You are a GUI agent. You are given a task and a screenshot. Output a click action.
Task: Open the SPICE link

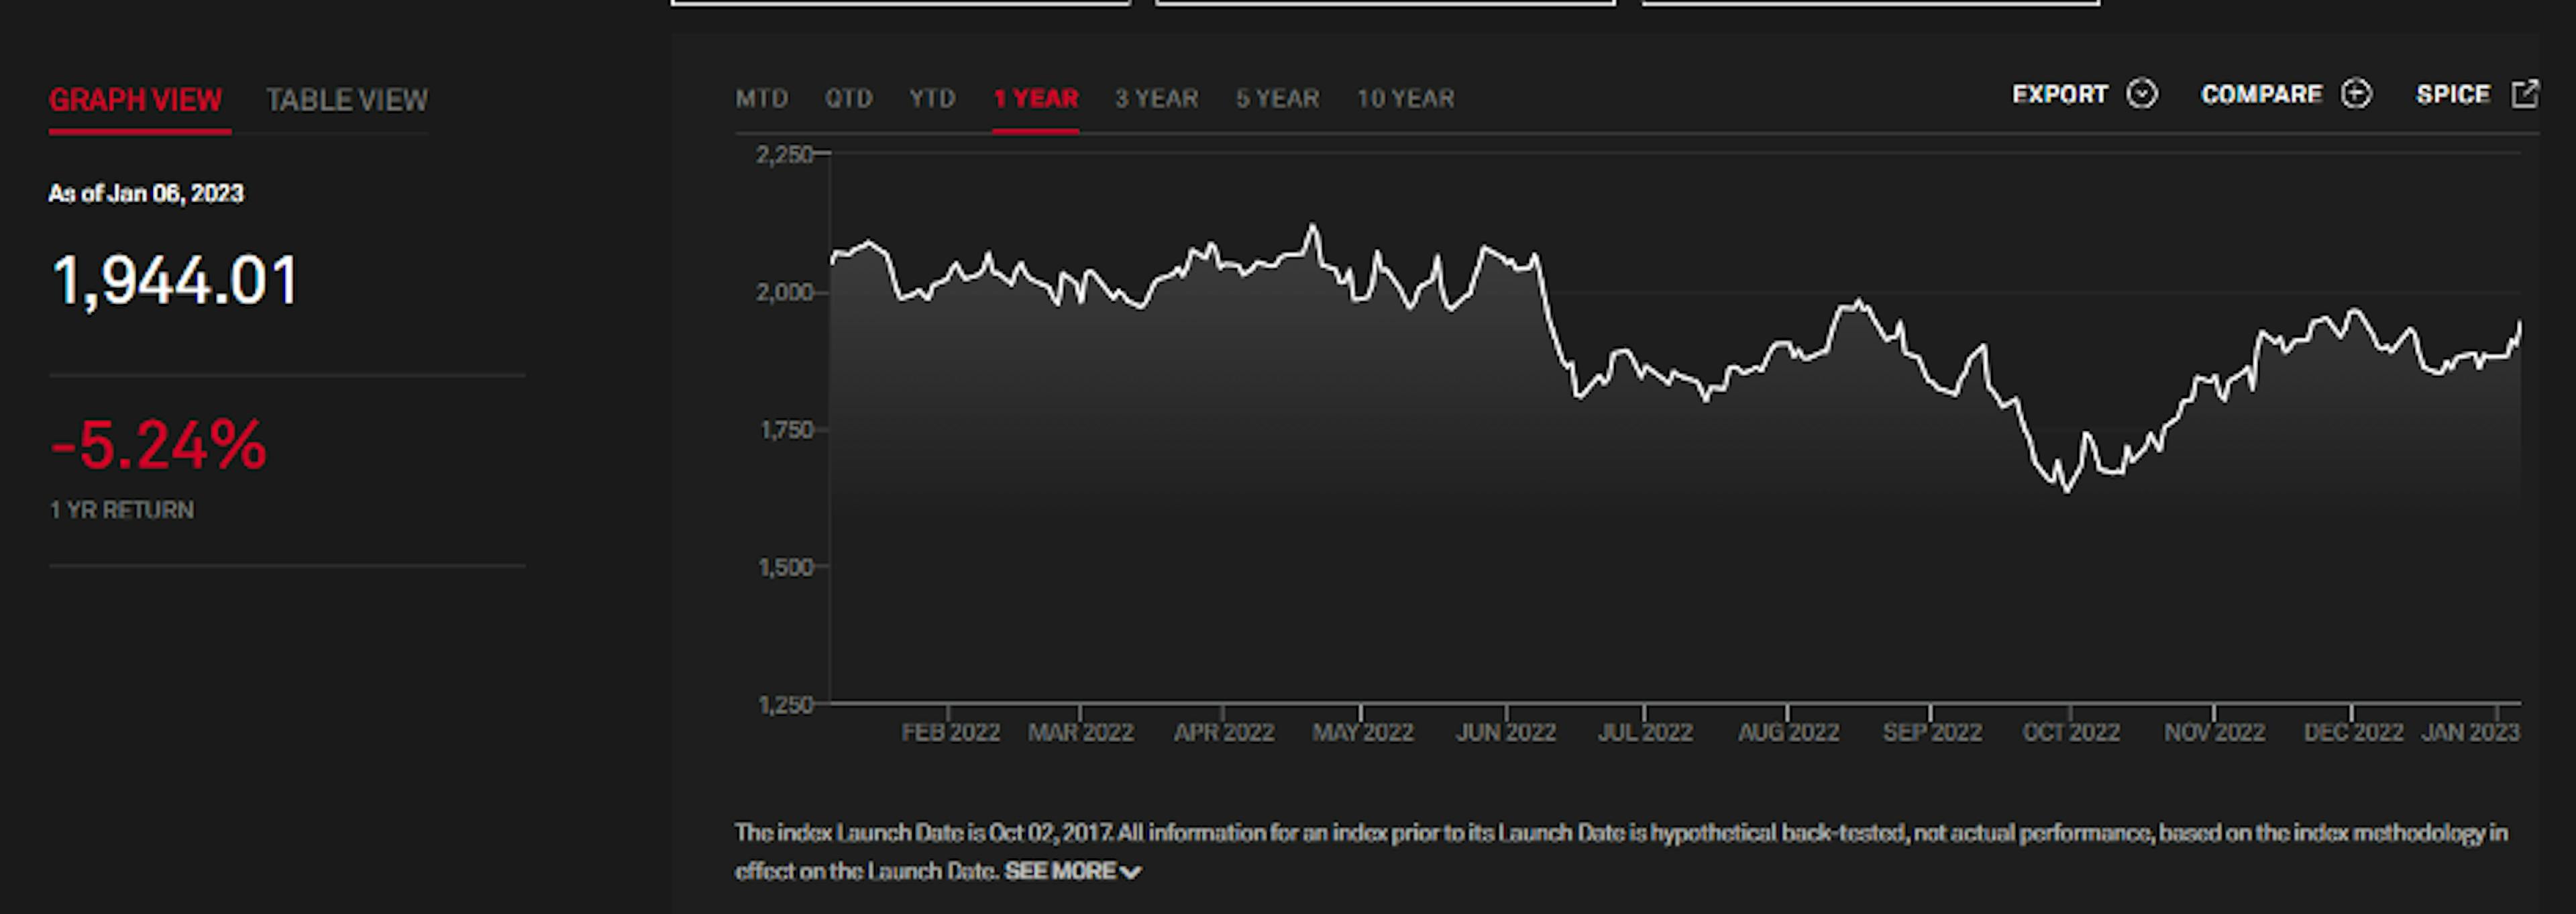click(2452, 94)
